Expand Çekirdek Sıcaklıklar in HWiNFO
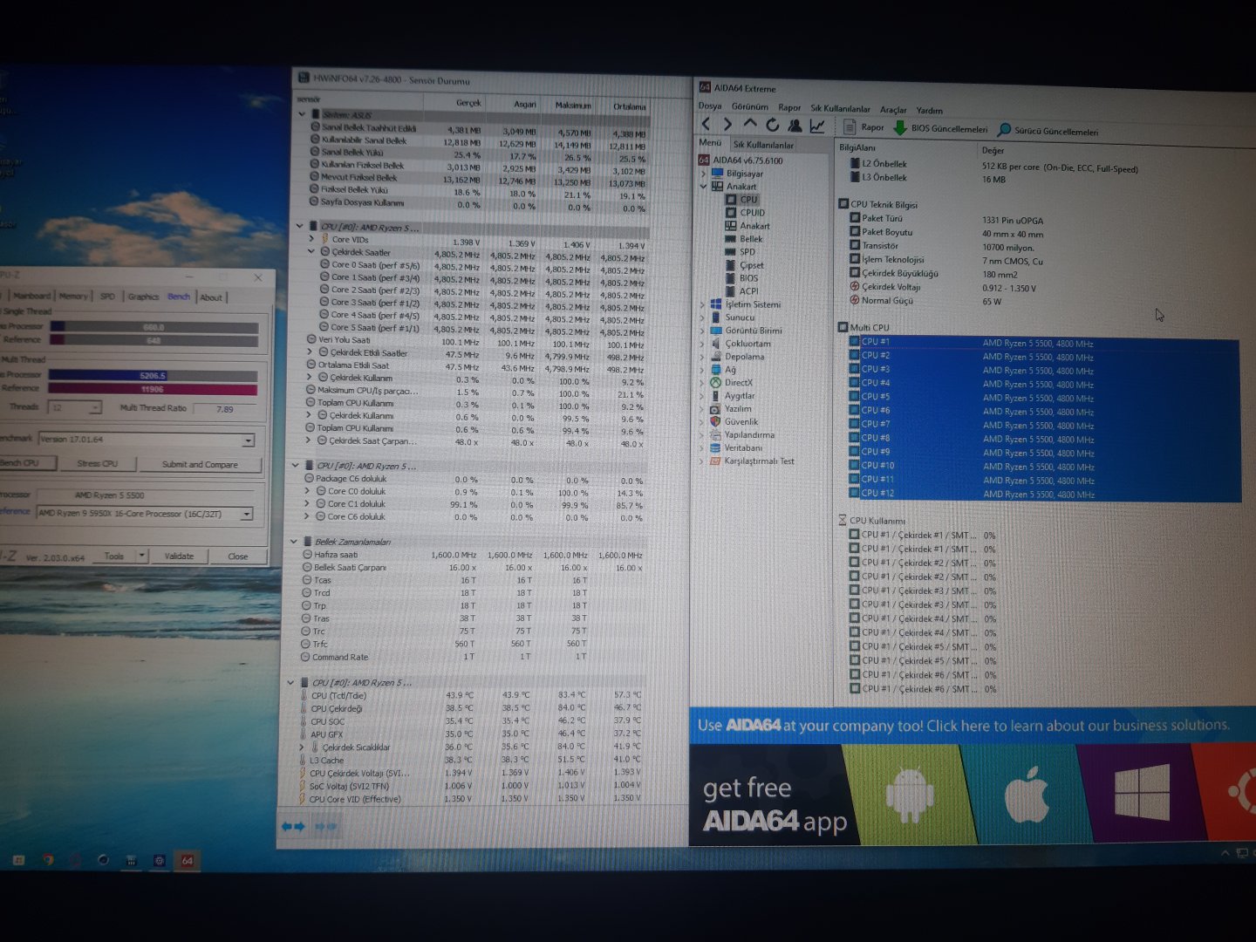1256x942 pixels. coord(302,747)
